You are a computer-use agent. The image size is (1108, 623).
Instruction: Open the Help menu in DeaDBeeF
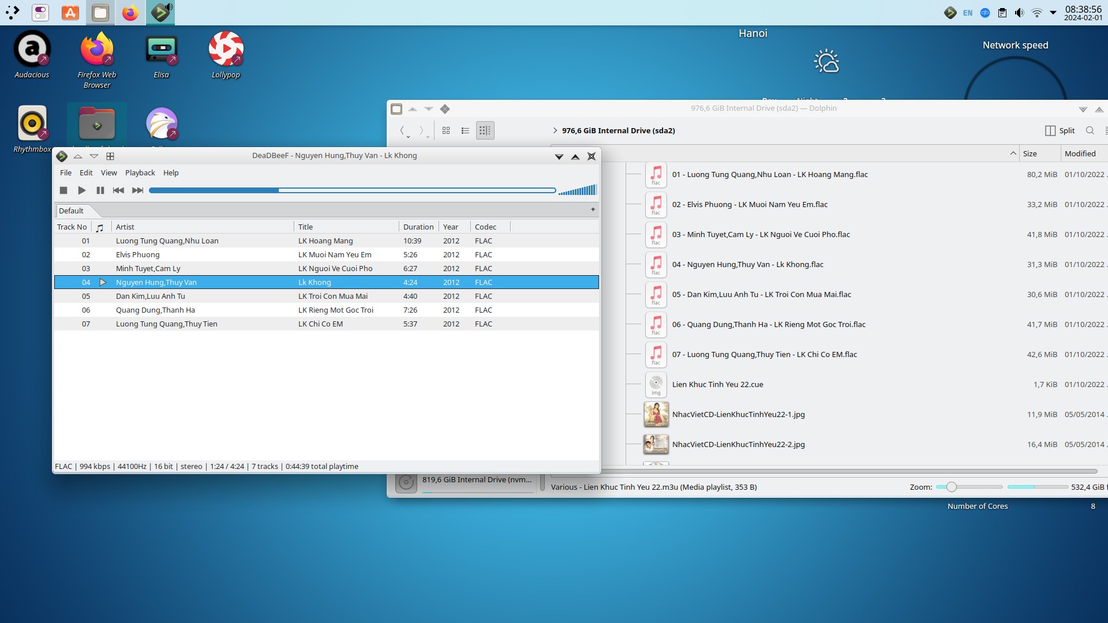(171, 172)
